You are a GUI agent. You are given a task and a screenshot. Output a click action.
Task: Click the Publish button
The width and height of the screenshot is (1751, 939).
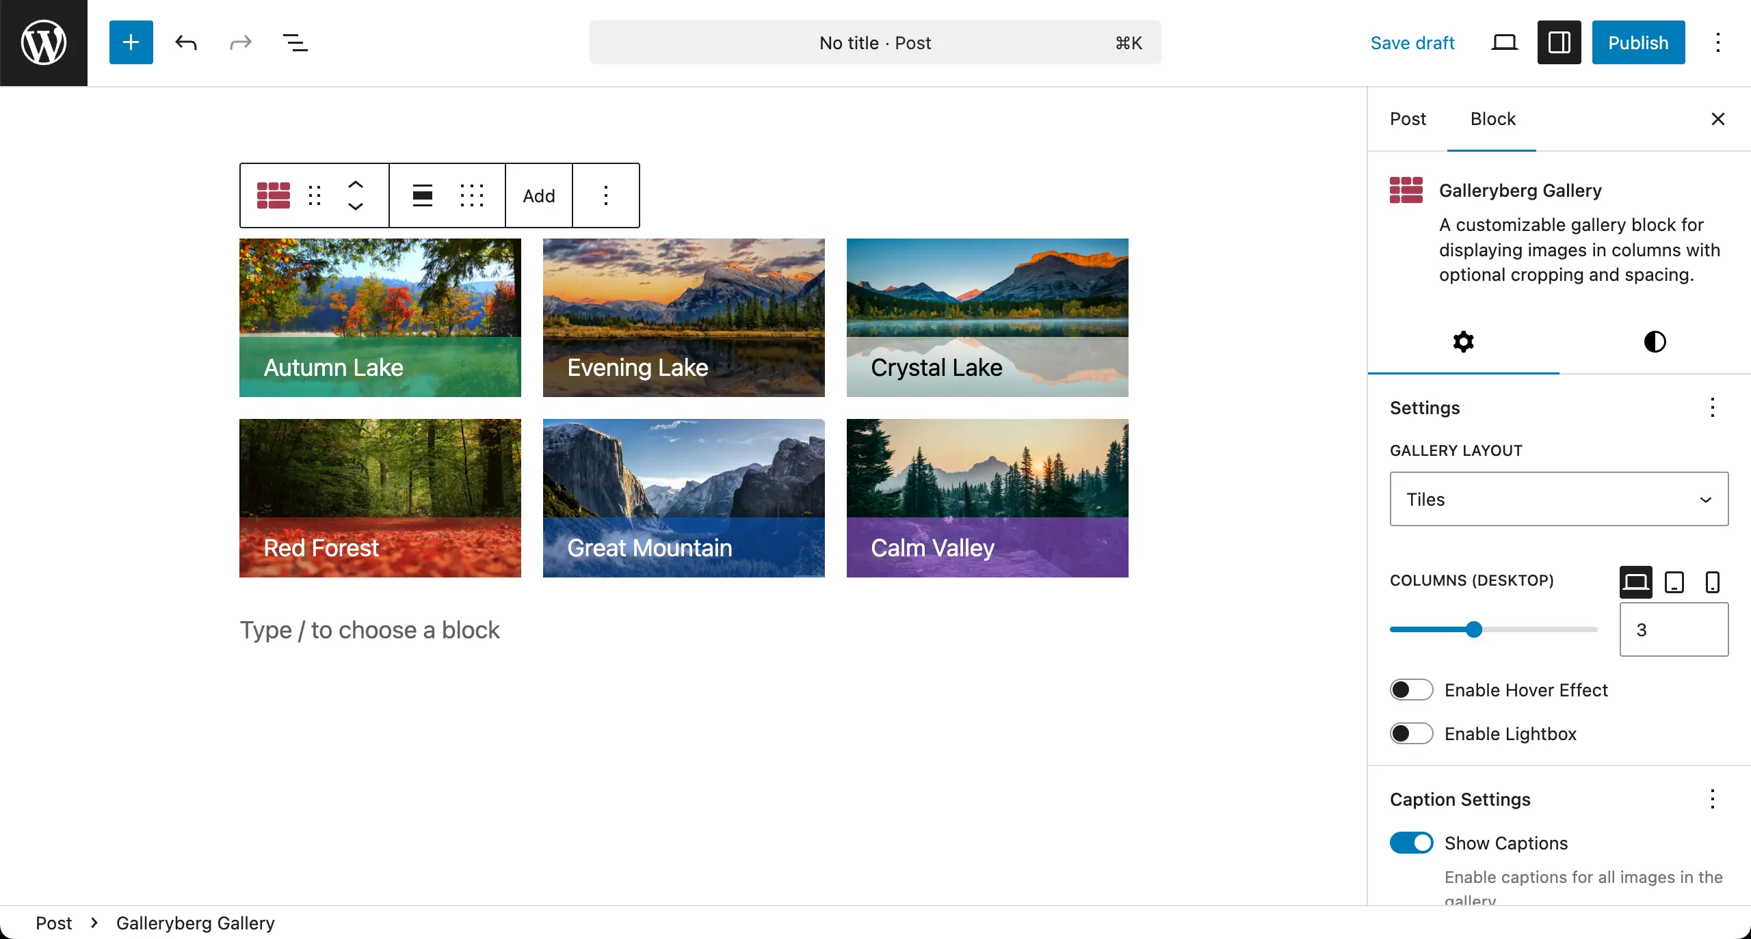pos(1638,42)
